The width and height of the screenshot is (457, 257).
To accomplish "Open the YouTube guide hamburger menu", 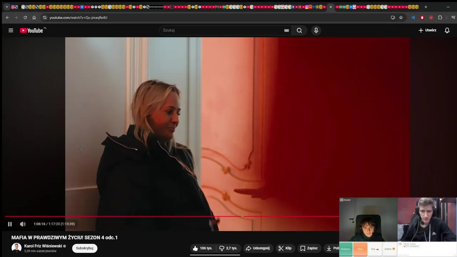I will click(x=11, y=30).
